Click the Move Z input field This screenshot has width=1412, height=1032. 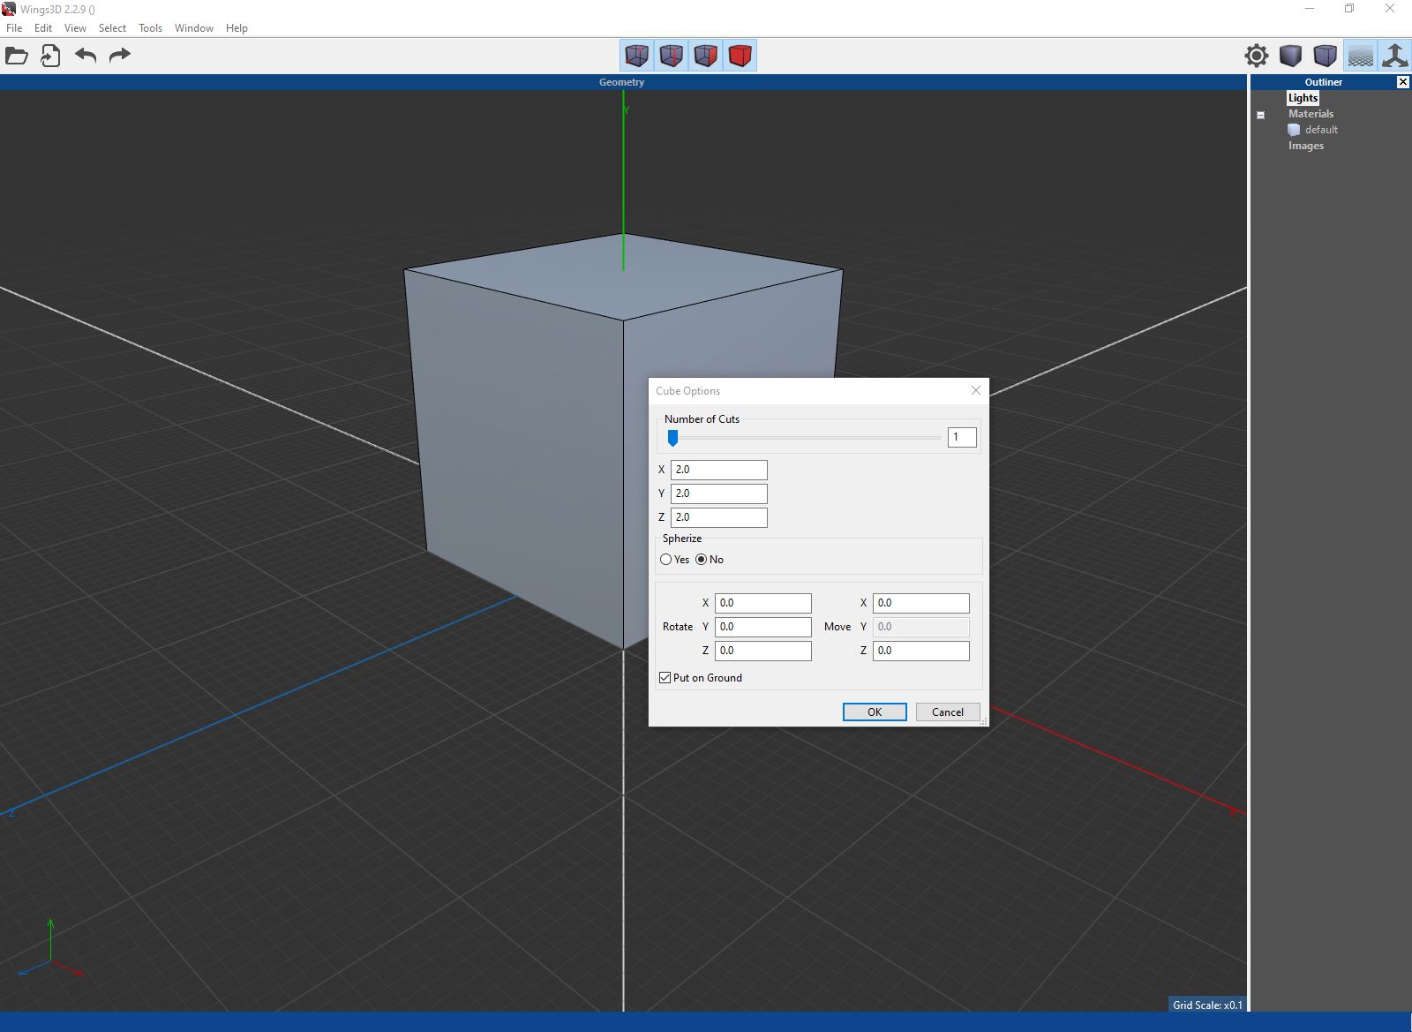[921, 651]
